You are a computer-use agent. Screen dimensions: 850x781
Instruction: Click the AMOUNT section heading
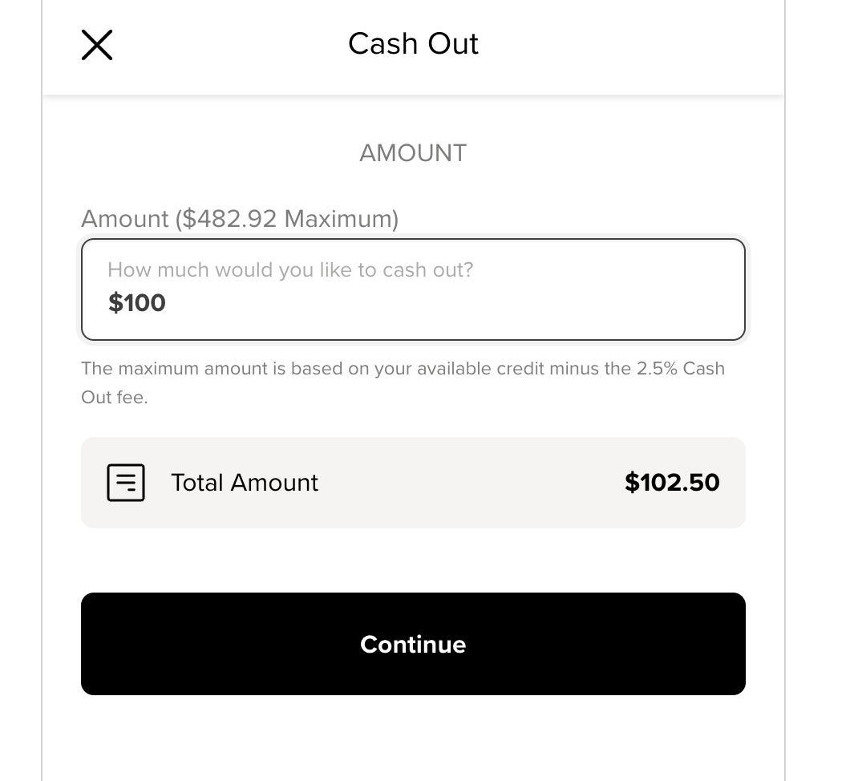click(x=413, y=153)
